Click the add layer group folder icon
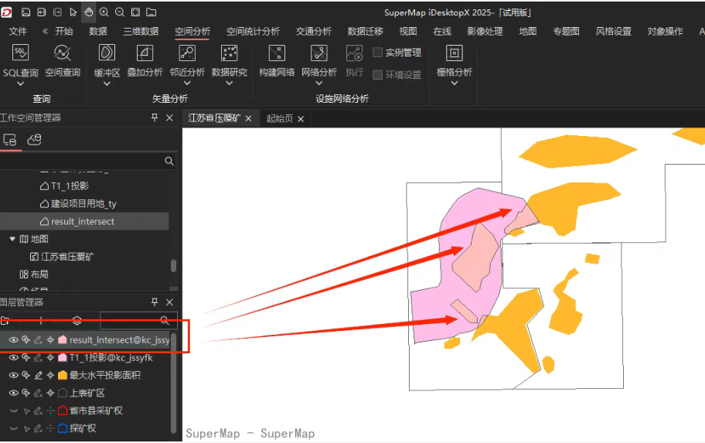Screen dimensions: 705x443 pos(5,321)
